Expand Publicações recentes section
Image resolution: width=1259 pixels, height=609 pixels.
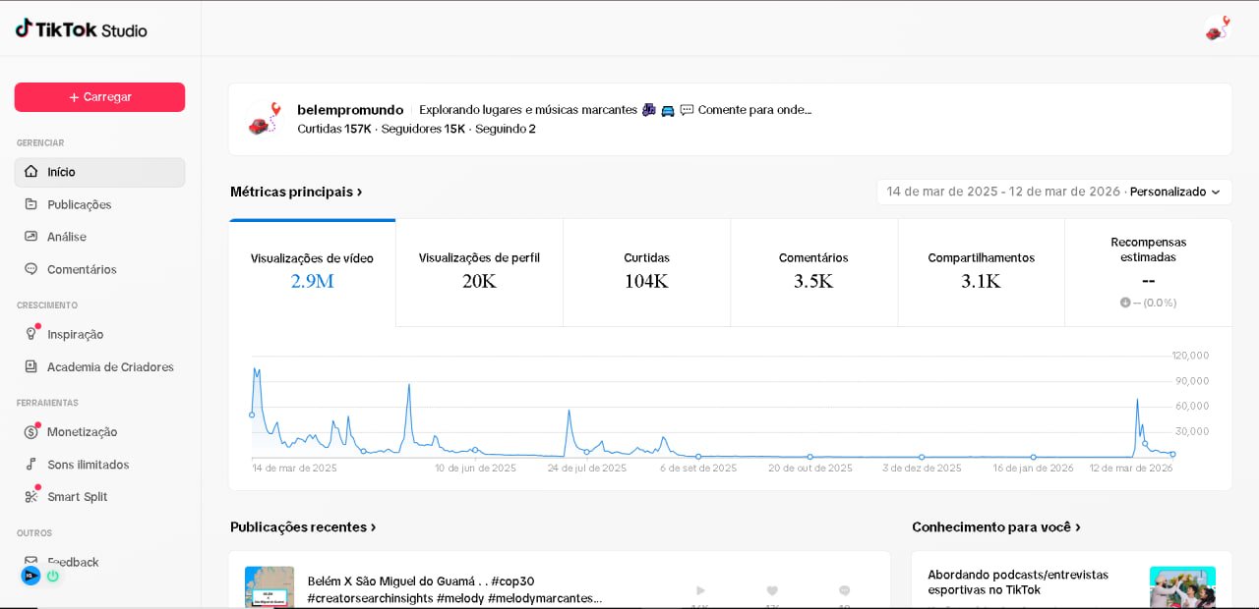[303, 527]
